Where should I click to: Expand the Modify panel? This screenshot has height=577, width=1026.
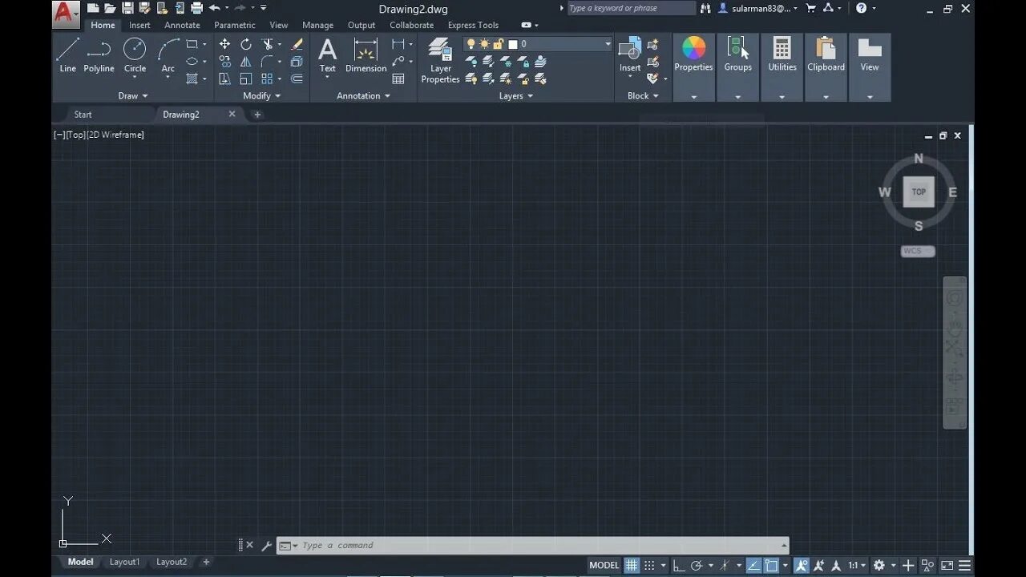[x=261, y=95]
